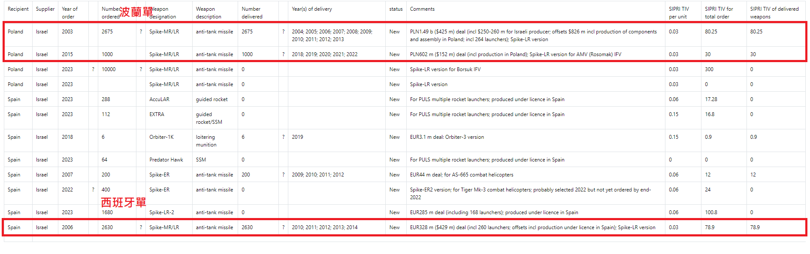Click the loitering munition description cell
The width and height of the screenshot is (810, 254).
(206, 141)
